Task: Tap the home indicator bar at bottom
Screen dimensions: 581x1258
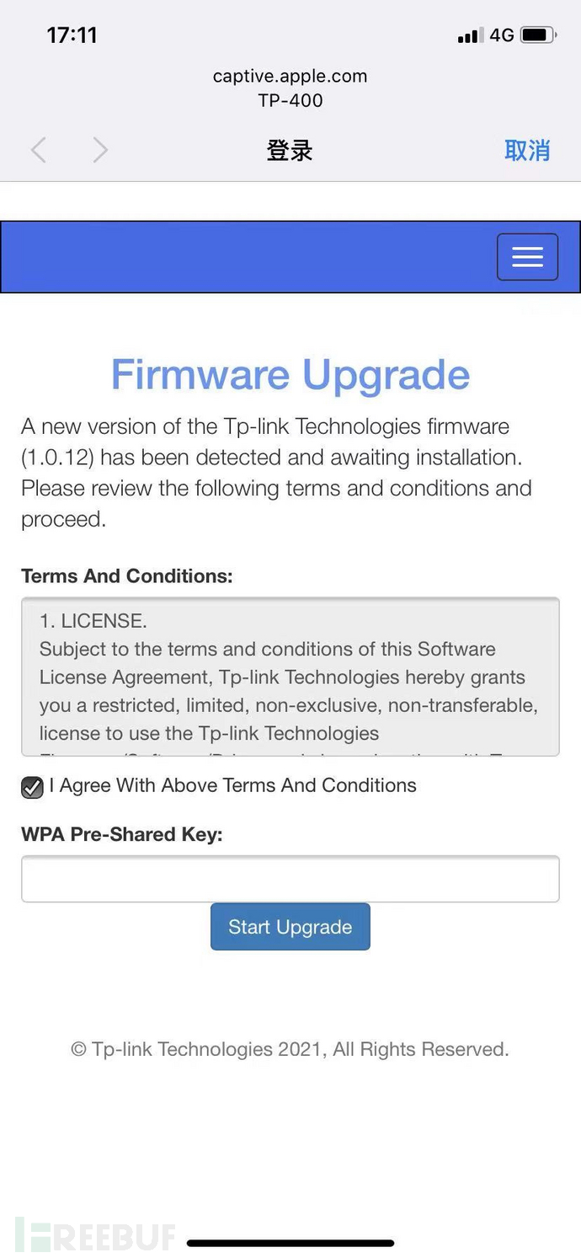Action: (290, 1243)
